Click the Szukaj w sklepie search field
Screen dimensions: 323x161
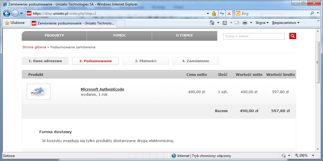pyautogui.click(x=254, y=36)
